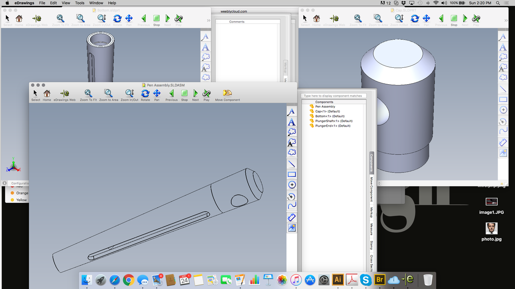515x289 pixels.
Task: Select line markup tool in Pen Assembly
Action: (291, 164)
